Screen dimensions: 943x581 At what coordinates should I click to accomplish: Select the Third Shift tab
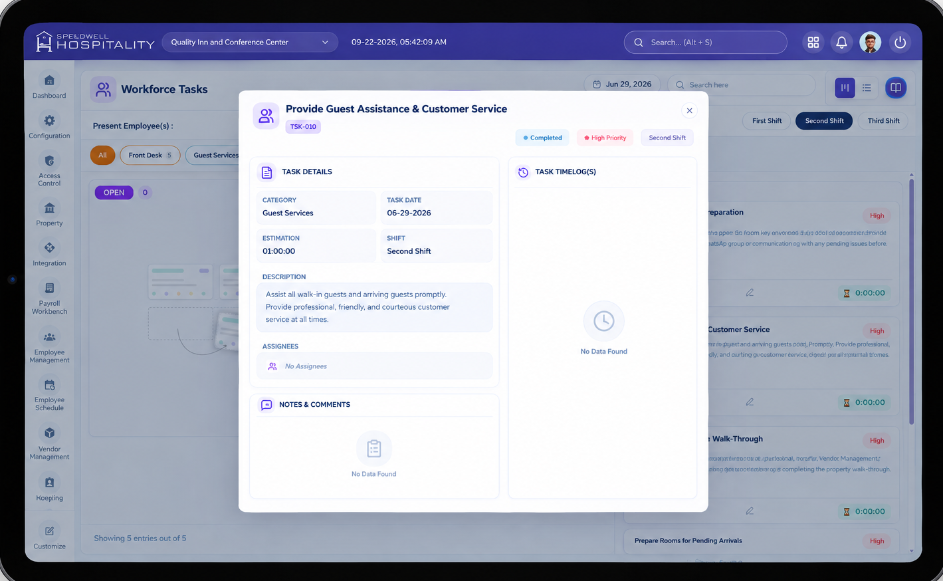[x=883, y=121]
